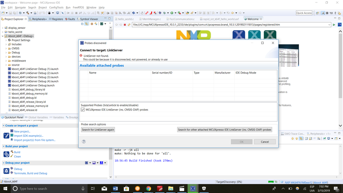This screenshot has height=193, width=343.
Task: Switch to Global Variables tab
Action: (x=36, y=117)
